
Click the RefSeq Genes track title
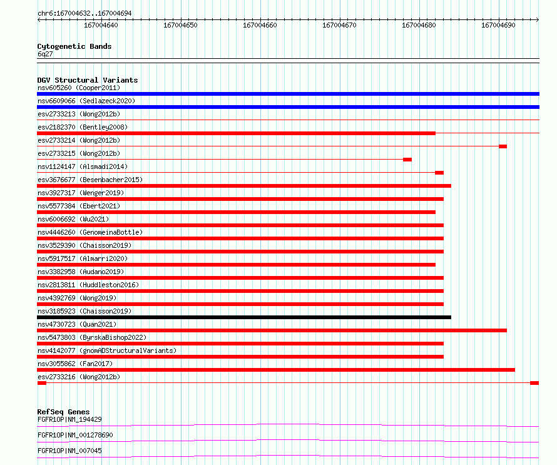point(64,412)
